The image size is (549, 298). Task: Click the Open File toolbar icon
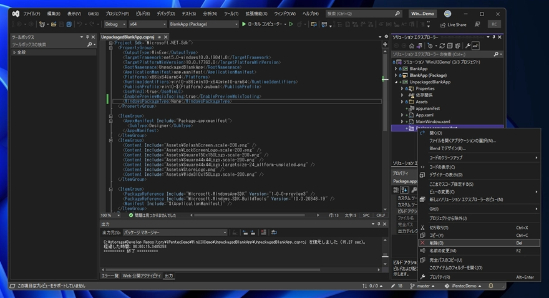54,24
